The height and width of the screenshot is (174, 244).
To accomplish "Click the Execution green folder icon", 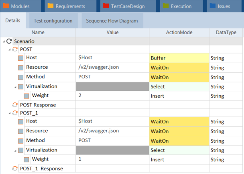I will click(x=166, y=6).
